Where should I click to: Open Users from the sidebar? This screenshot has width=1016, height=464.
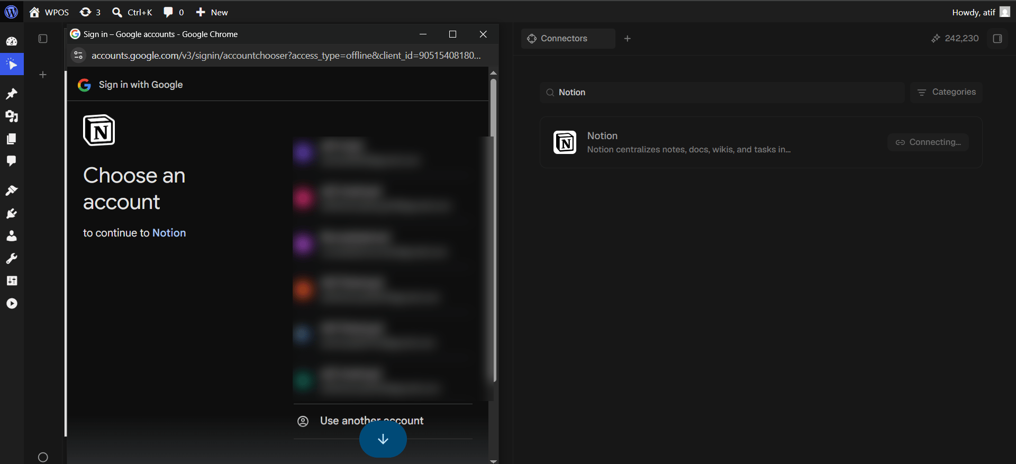(12, 236)
